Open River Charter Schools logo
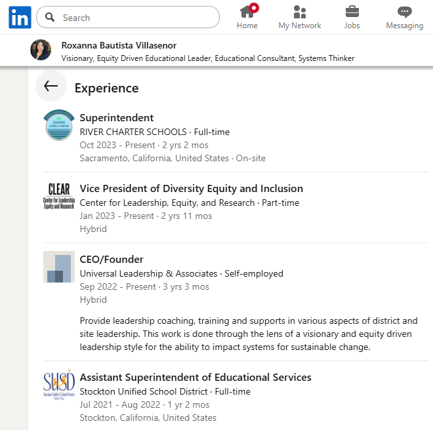This screenshot has height=430, width=433. tap(59, 125)
